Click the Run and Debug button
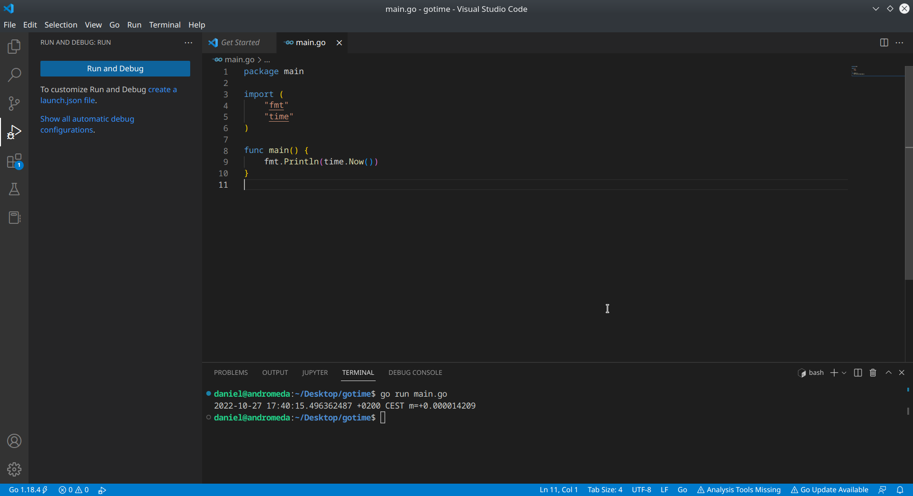Screen dimensions: 913x496 (x=115, y=68)
